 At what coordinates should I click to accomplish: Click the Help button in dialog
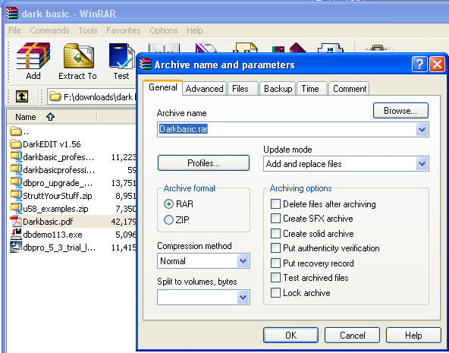tap(413, 336)
